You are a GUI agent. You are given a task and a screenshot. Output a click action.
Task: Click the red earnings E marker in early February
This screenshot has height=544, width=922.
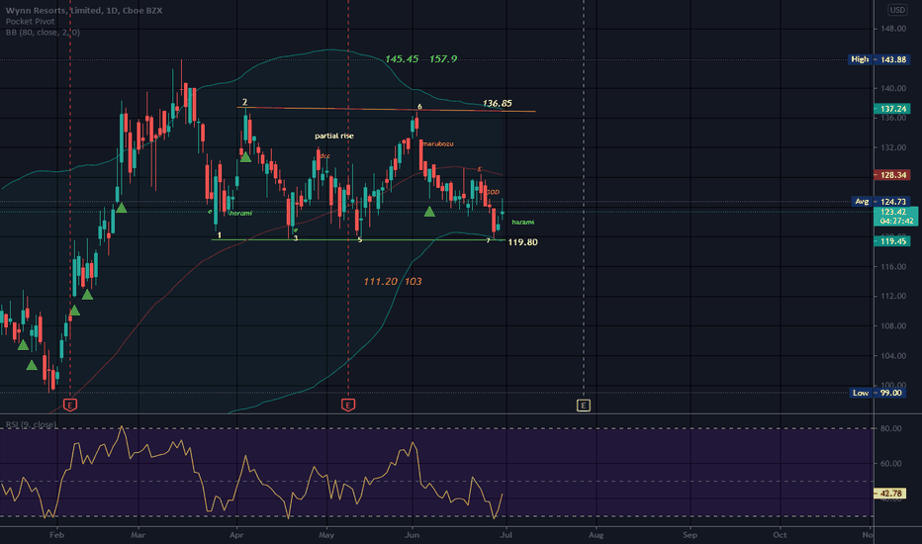[x=70, y=405]
